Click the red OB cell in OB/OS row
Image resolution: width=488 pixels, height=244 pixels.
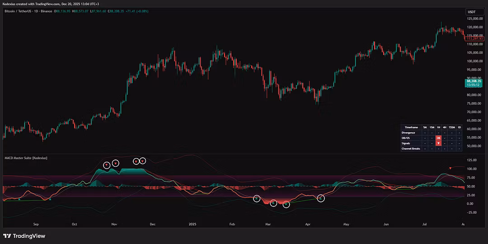coord(438,138)
